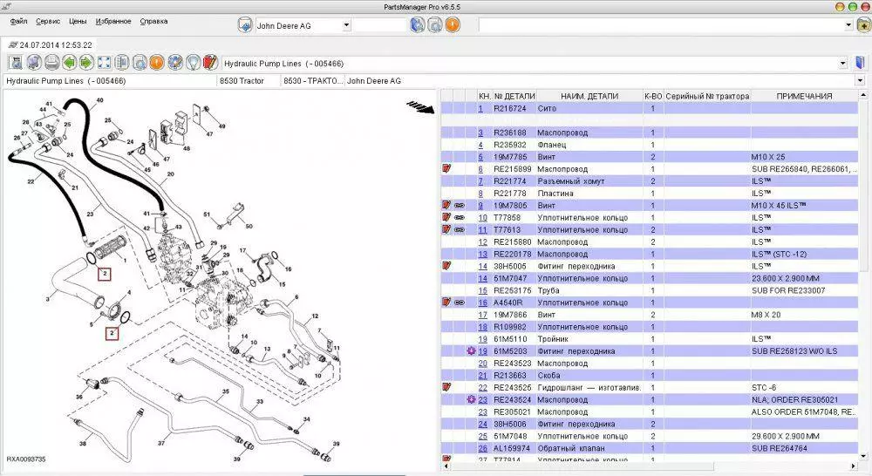The height and width of the screenshot is (476, 872).
Task: Open the Избранное menu
Action: coord(113,21)
